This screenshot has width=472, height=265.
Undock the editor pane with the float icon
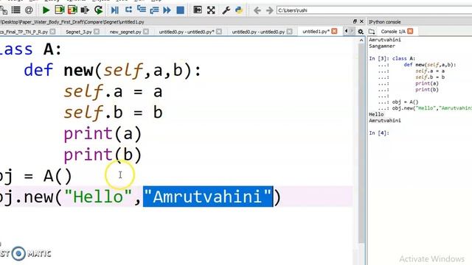355,21
